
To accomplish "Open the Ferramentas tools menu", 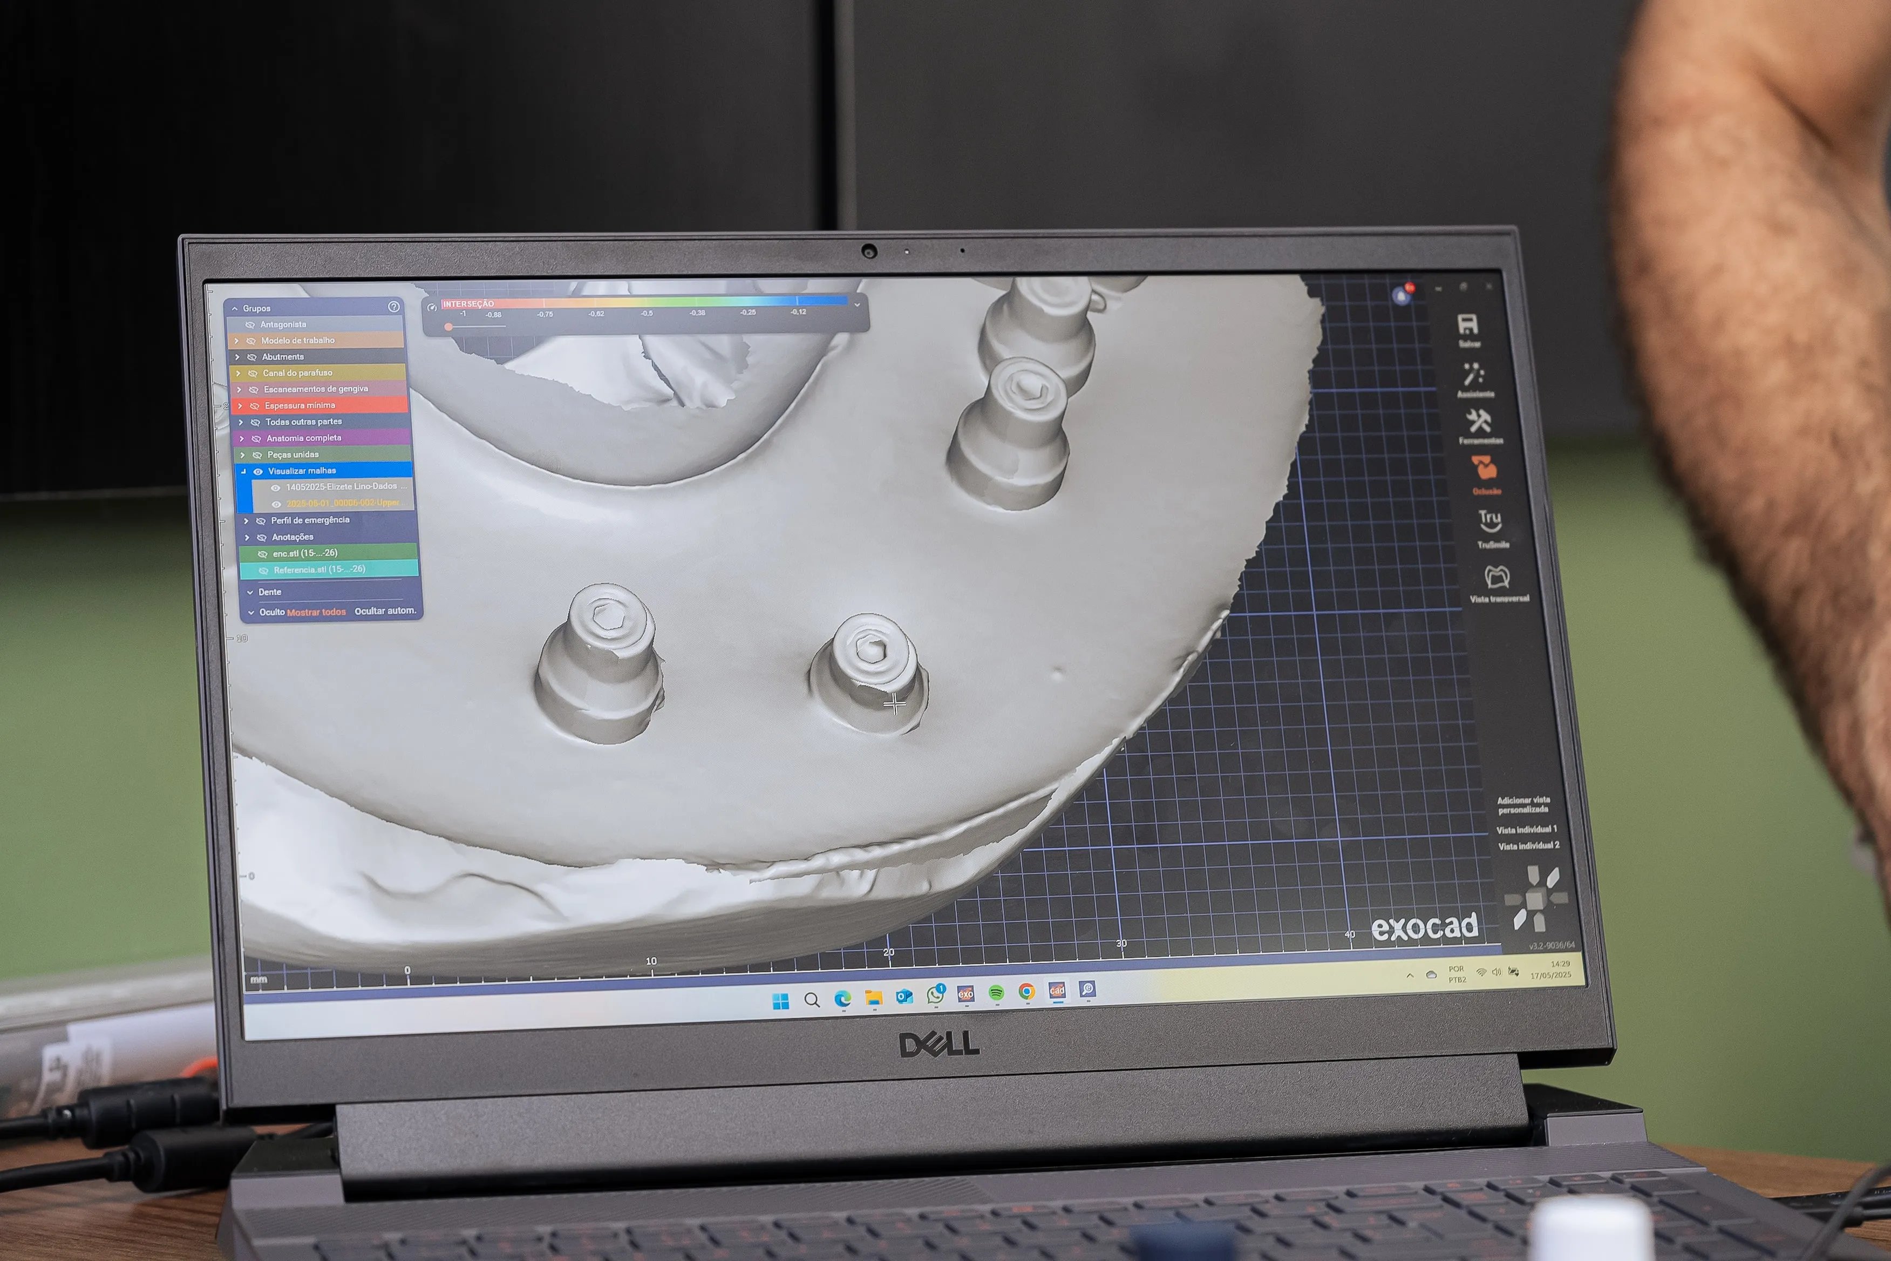I will click(x=1479, y=422).
